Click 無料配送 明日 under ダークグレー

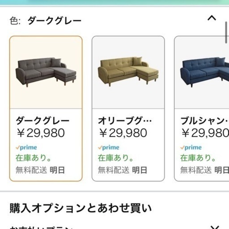40,170
